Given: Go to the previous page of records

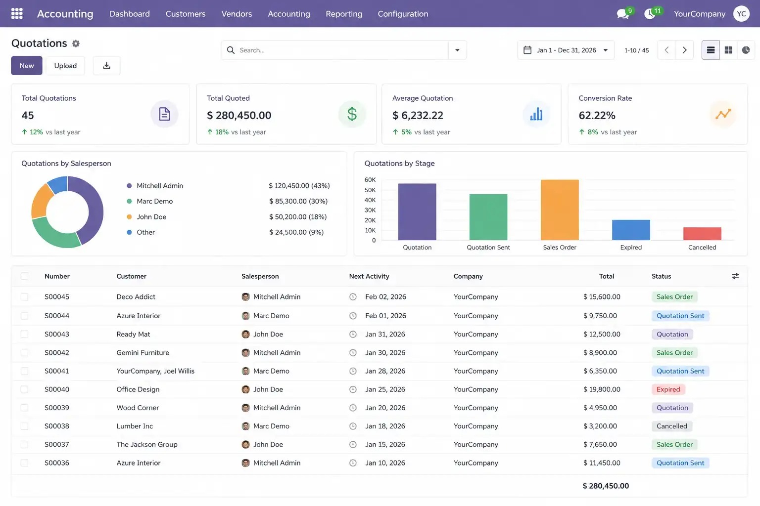Looking at the screenshot, I should tap(666, 50).
